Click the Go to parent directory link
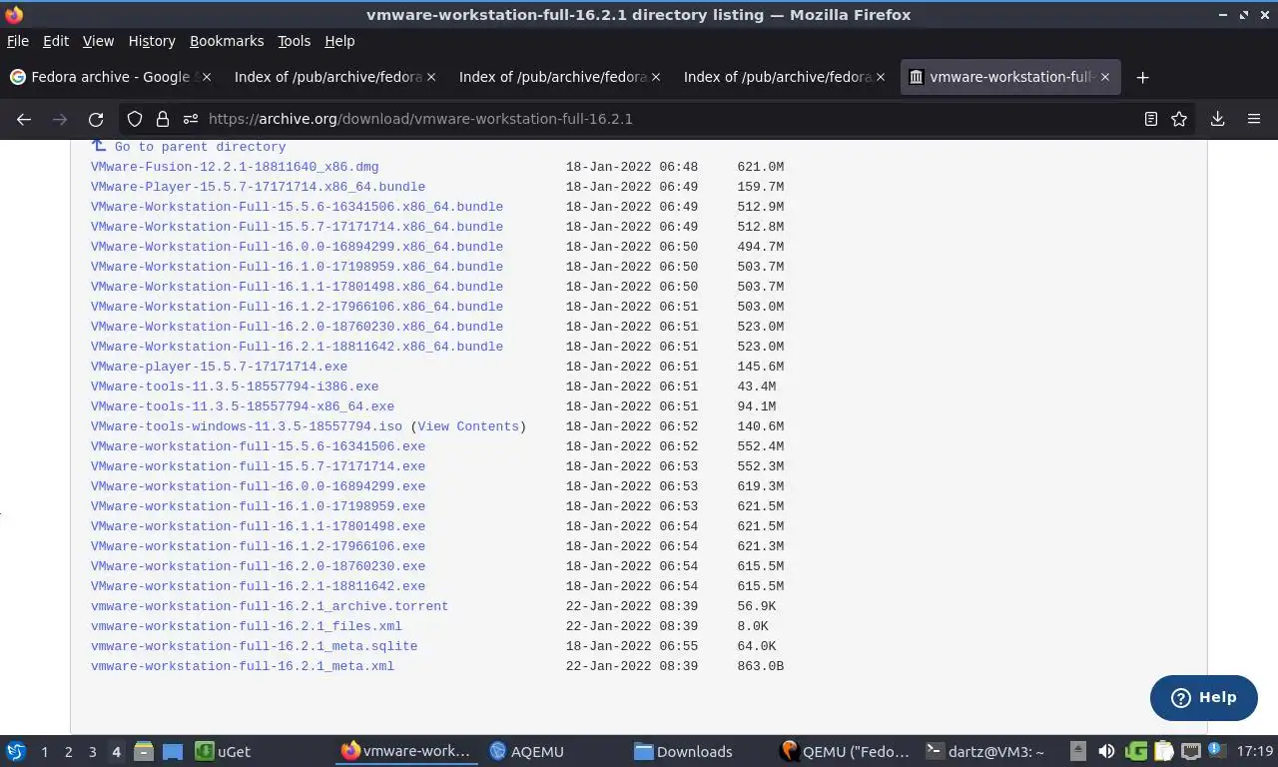Screen dimensions: 1278x767 click(x=200, y=147)
